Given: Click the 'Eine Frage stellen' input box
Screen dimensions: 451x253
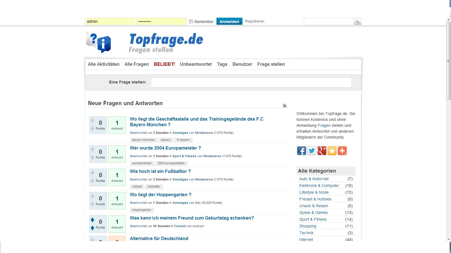Looking at the screenshot, I should tap(251, 82).
